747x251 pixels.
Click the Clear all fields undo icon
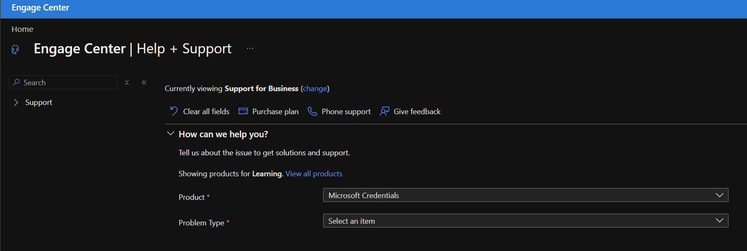point(174,111)
